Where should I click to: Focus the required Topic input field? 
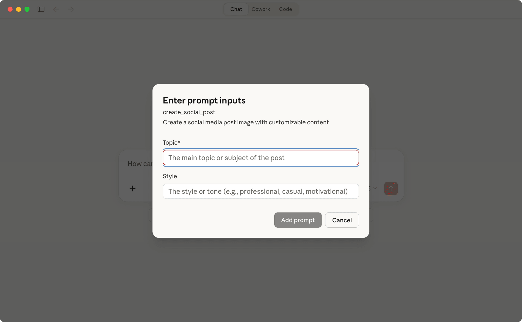coord(260,157)
